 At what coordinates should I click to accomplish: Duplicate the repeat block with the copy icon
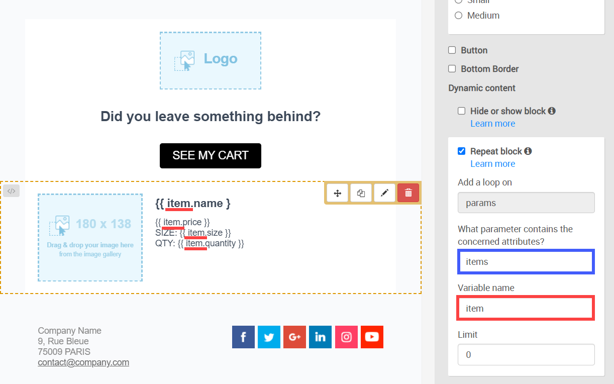[x=361, y=193]
